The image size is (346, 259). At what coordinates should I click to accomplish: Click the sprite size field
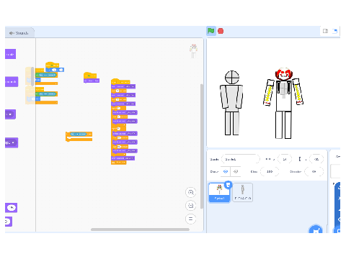tap(270, 171)
